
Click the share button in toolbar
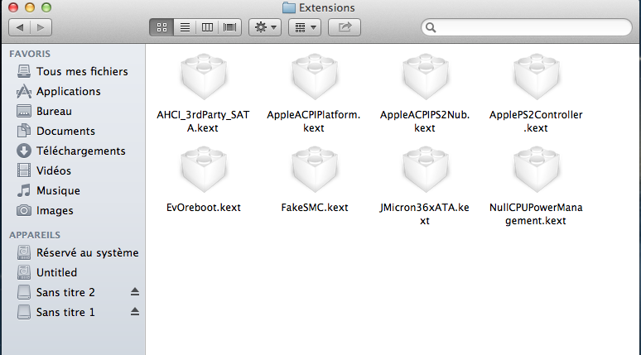point(345,27)
